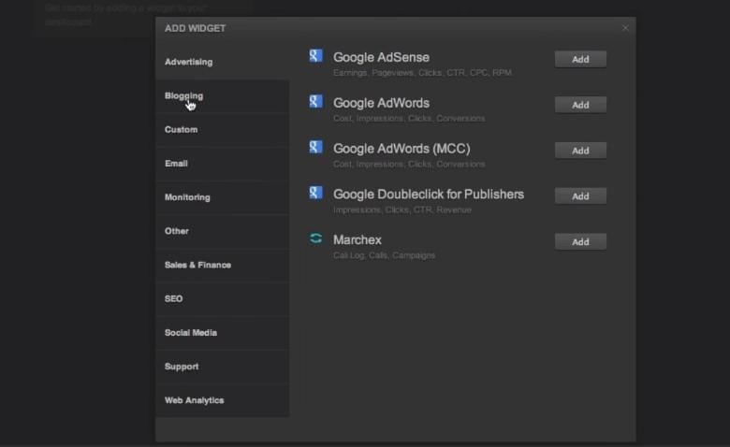This screenshot has width=730, height=447.
Task: Click the Marchex icon
Action: click(x=315, y=238)
